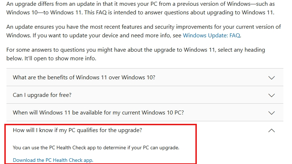Click the chevron beside 'Can I upgrade for free?'

tap(271, 95)
